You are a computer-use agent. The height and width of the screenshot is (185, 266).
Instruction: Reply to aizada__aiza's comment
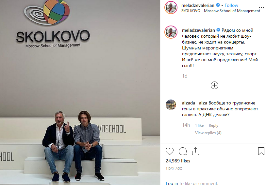click(x=213, y=125)
